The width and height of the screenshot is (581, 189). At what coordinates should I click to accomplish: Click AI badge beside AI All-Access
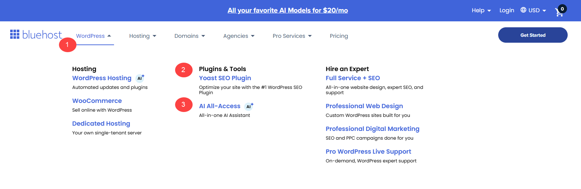(x=249, y=106)
